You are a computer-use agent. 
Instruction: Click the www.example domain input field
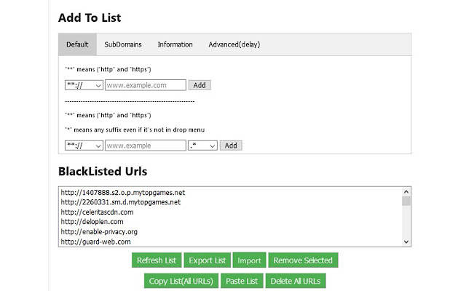(146, 145)
